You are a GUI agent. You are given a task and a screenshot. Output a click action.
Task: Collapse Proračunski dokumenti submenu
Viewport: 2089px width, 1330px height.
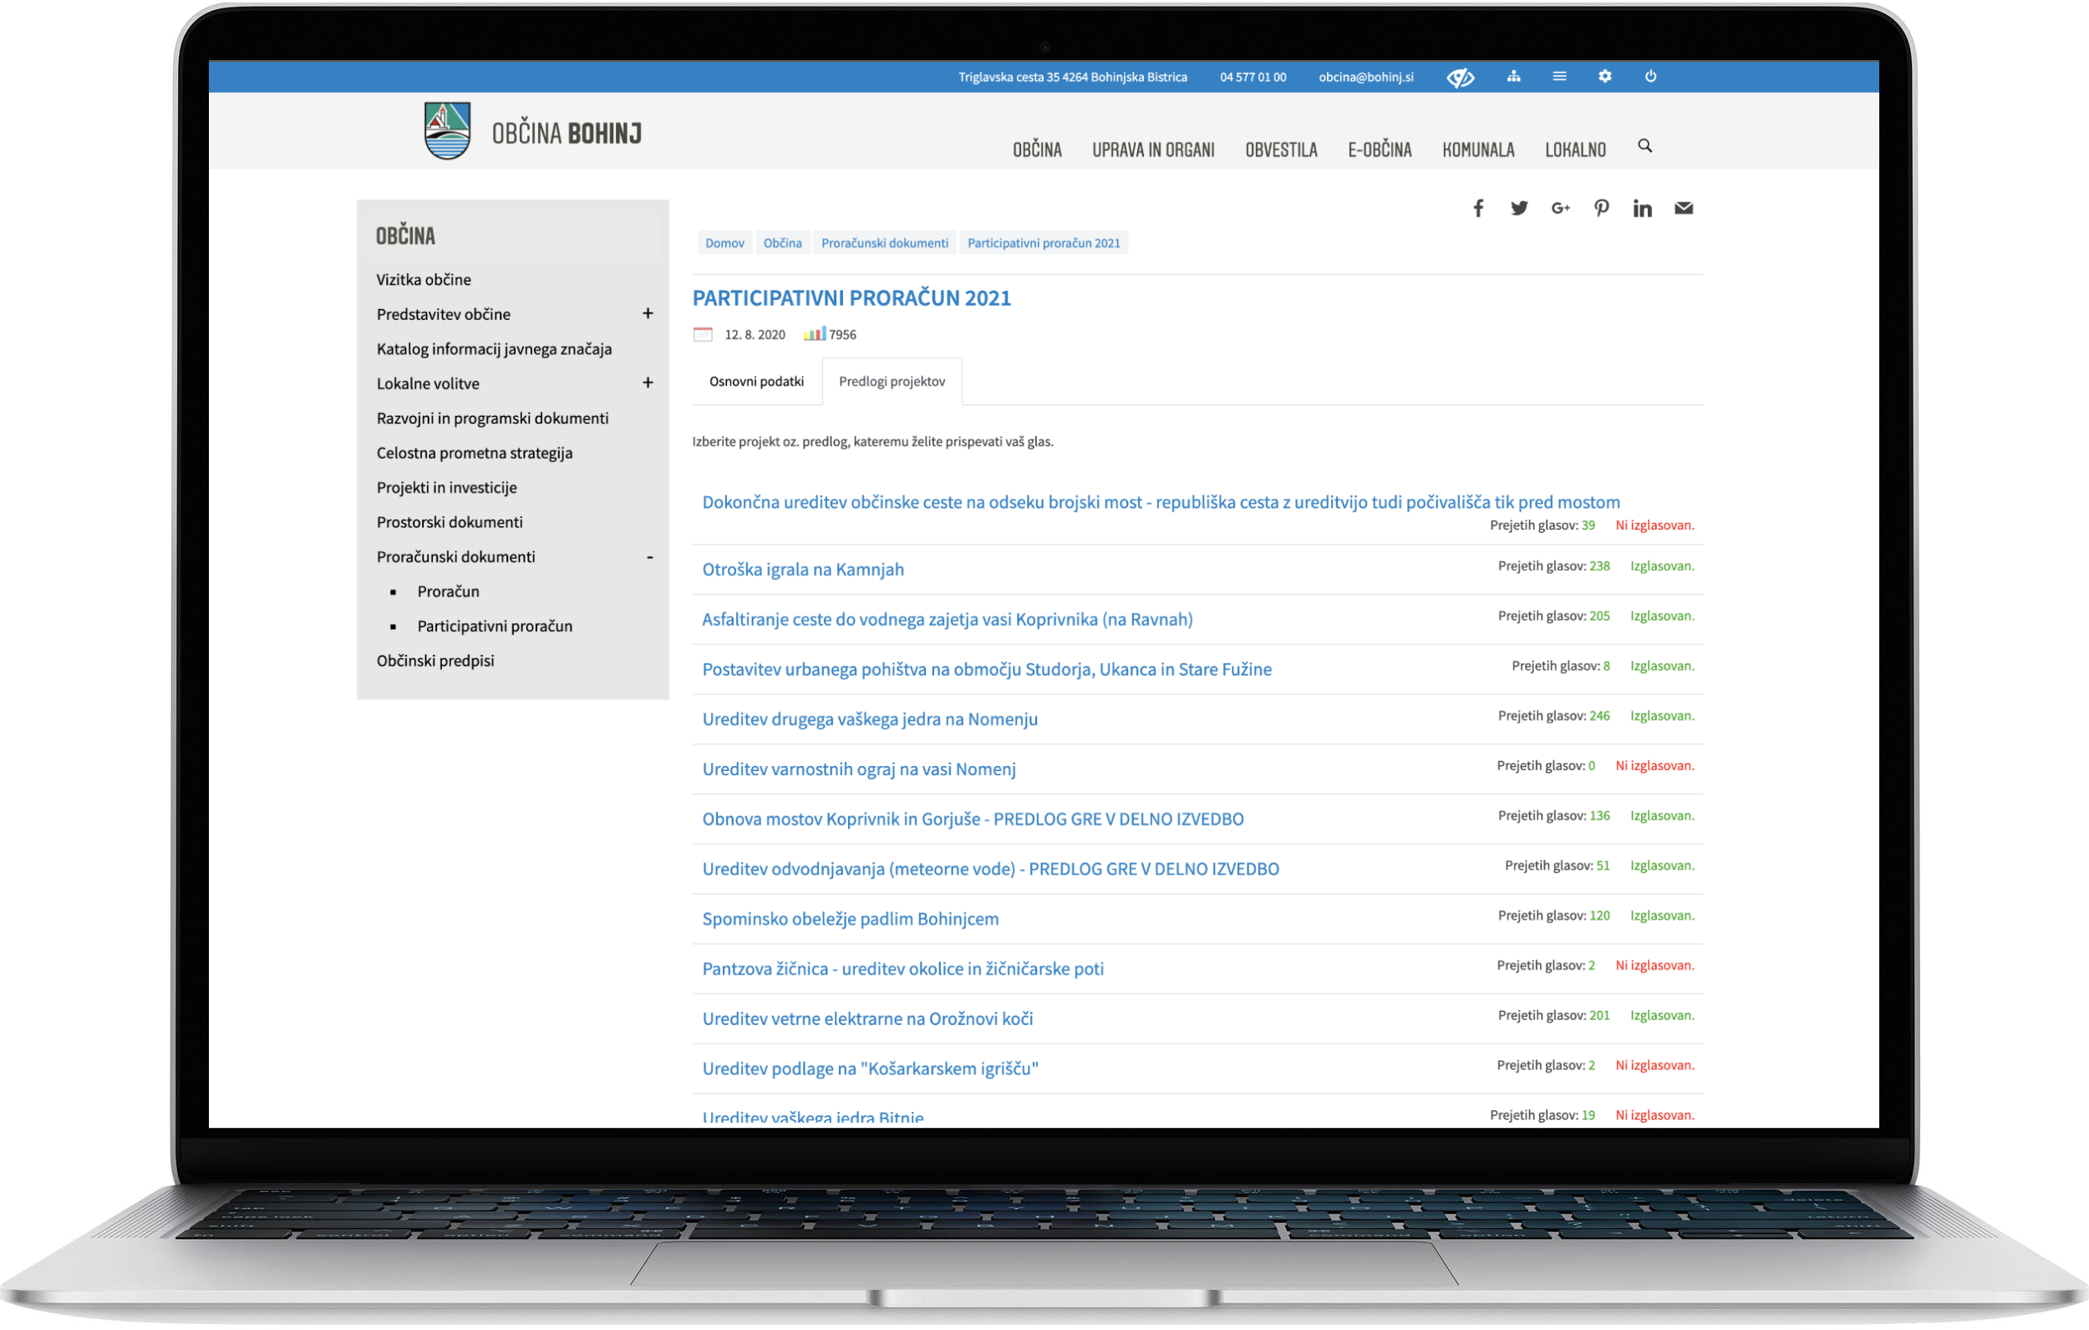pyautogui.click(x=649, y=557)
